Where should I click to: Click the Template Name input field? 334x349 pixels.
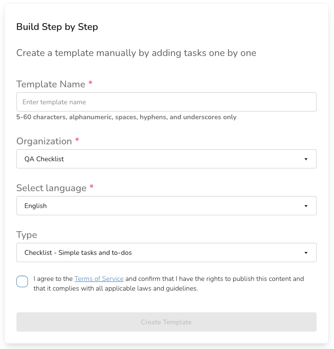[166, 102]
